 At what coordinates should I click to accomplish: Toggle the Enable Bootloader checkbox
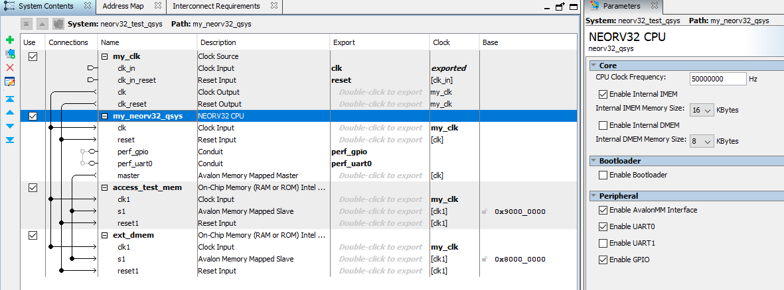tap(603, 175)
